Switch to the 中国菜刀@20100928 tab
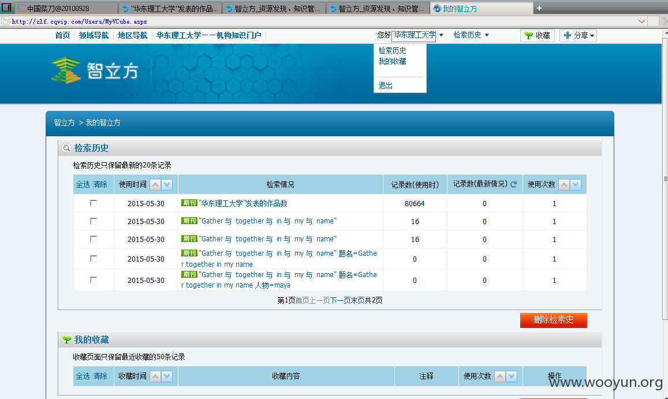The width and height of the screenshot is (668, 399). [x=66, y=8]
